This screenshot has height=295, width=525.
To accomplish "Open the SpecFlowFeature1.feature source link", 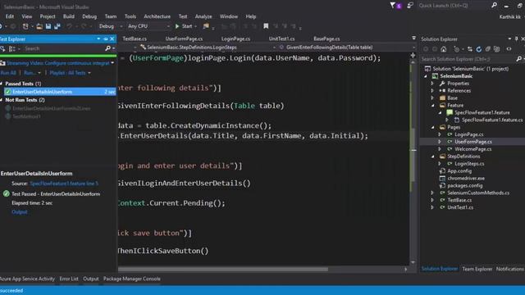I will click(64, 184).
